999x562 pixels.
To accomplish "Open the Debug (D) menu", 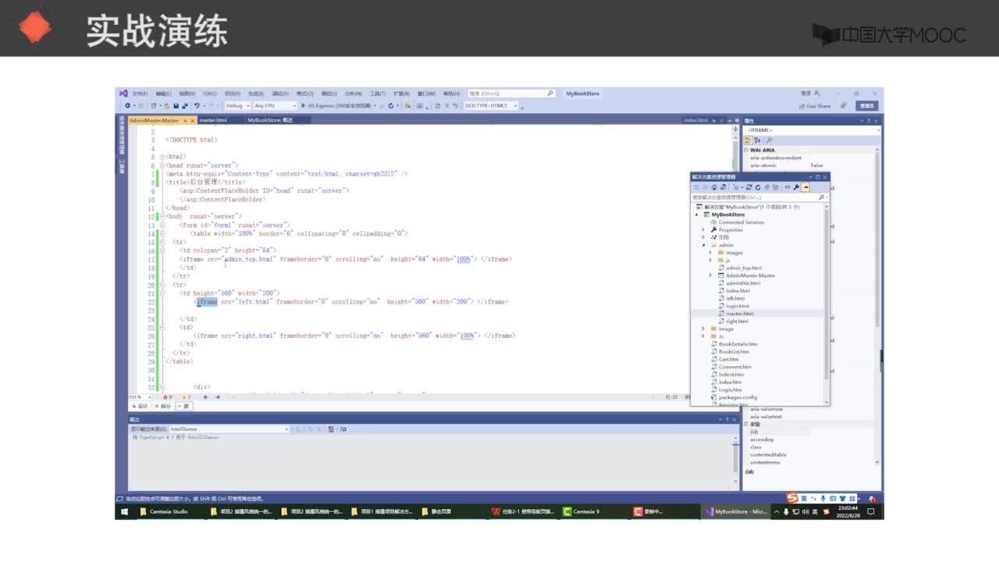I will pyautogui.click(x=280, y=94).
